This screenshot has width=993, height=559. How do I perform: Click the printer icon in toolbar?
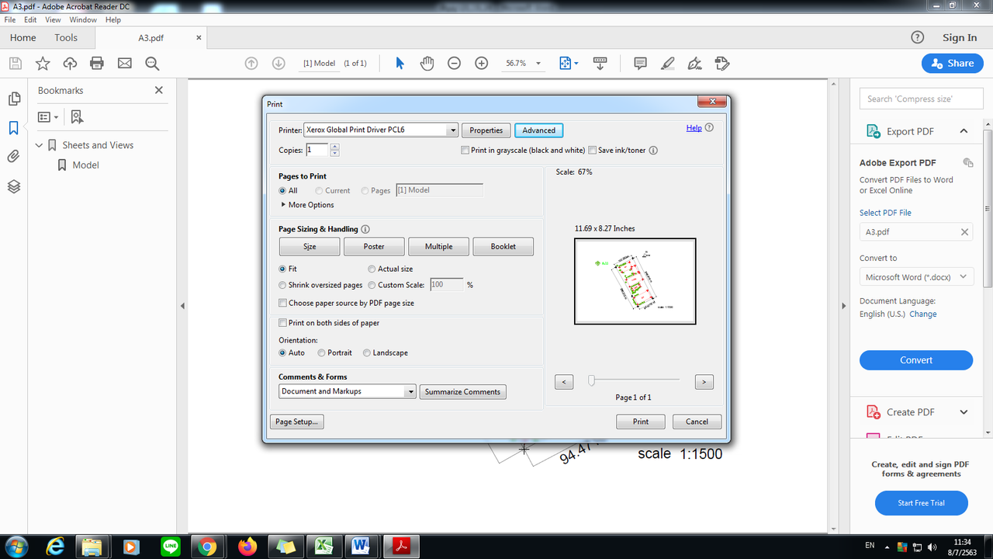[x=97, y=64]
